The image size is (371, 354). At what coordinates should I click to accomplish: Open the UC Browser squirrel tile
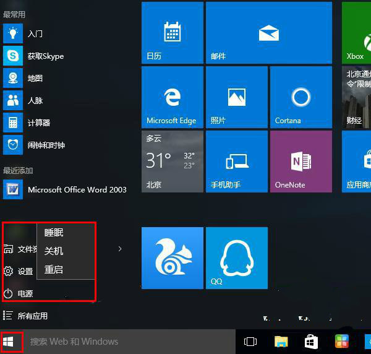(172, 257)
